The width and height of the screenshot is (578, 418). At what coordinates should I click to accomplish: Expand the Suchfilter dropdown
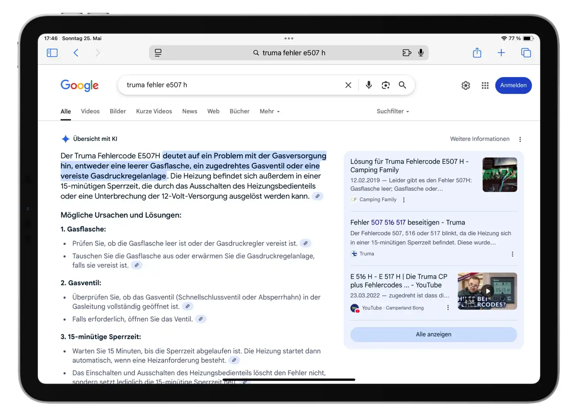pos(392,111)
